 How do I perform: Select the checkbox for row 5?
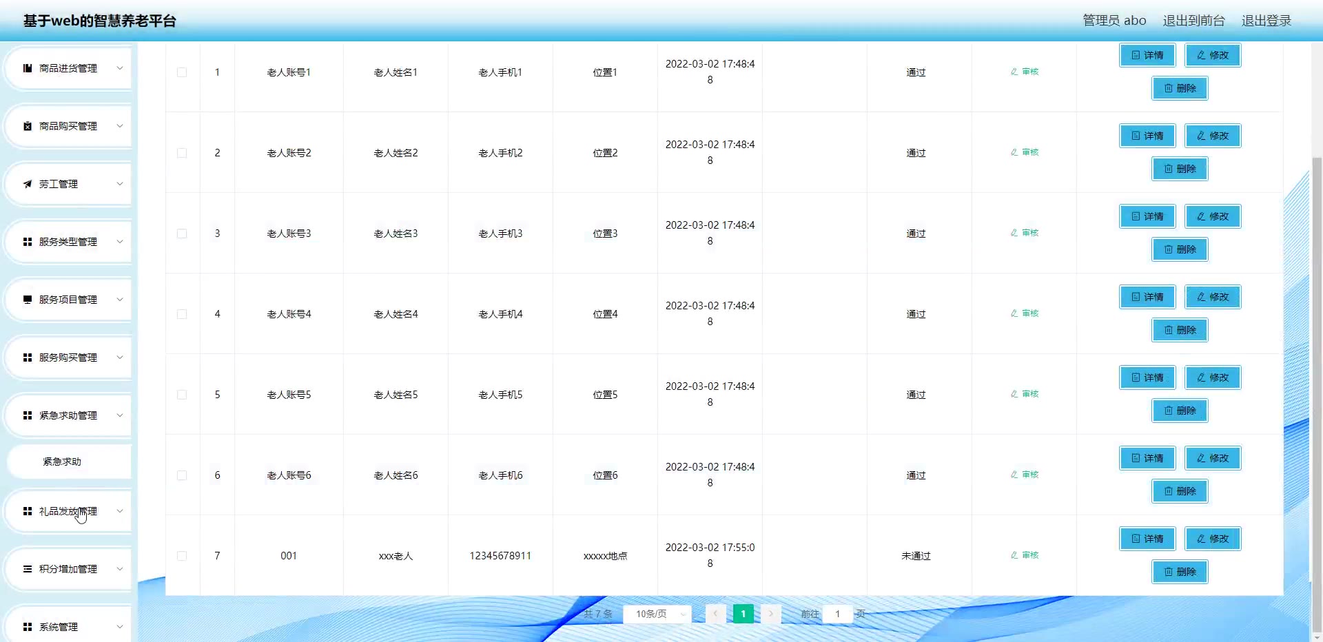click(182, 395)
